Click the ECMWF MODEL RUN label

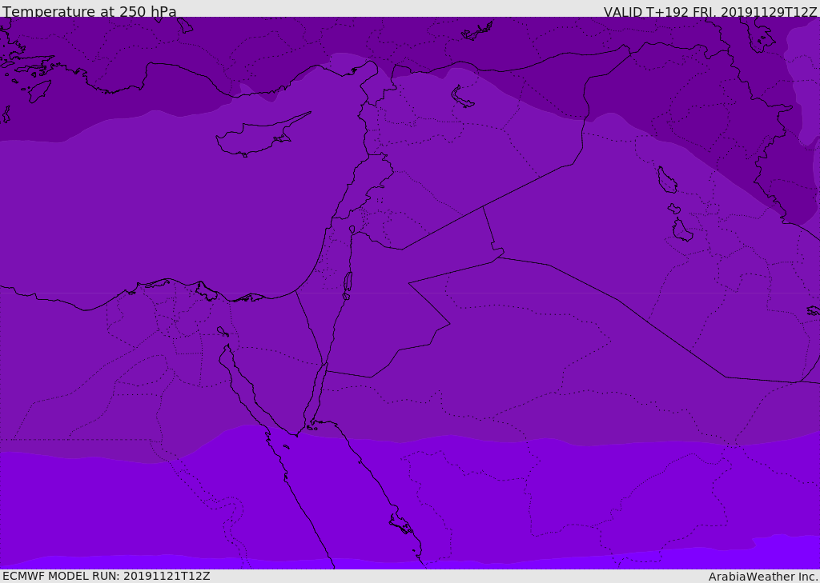tap(106, 576)
